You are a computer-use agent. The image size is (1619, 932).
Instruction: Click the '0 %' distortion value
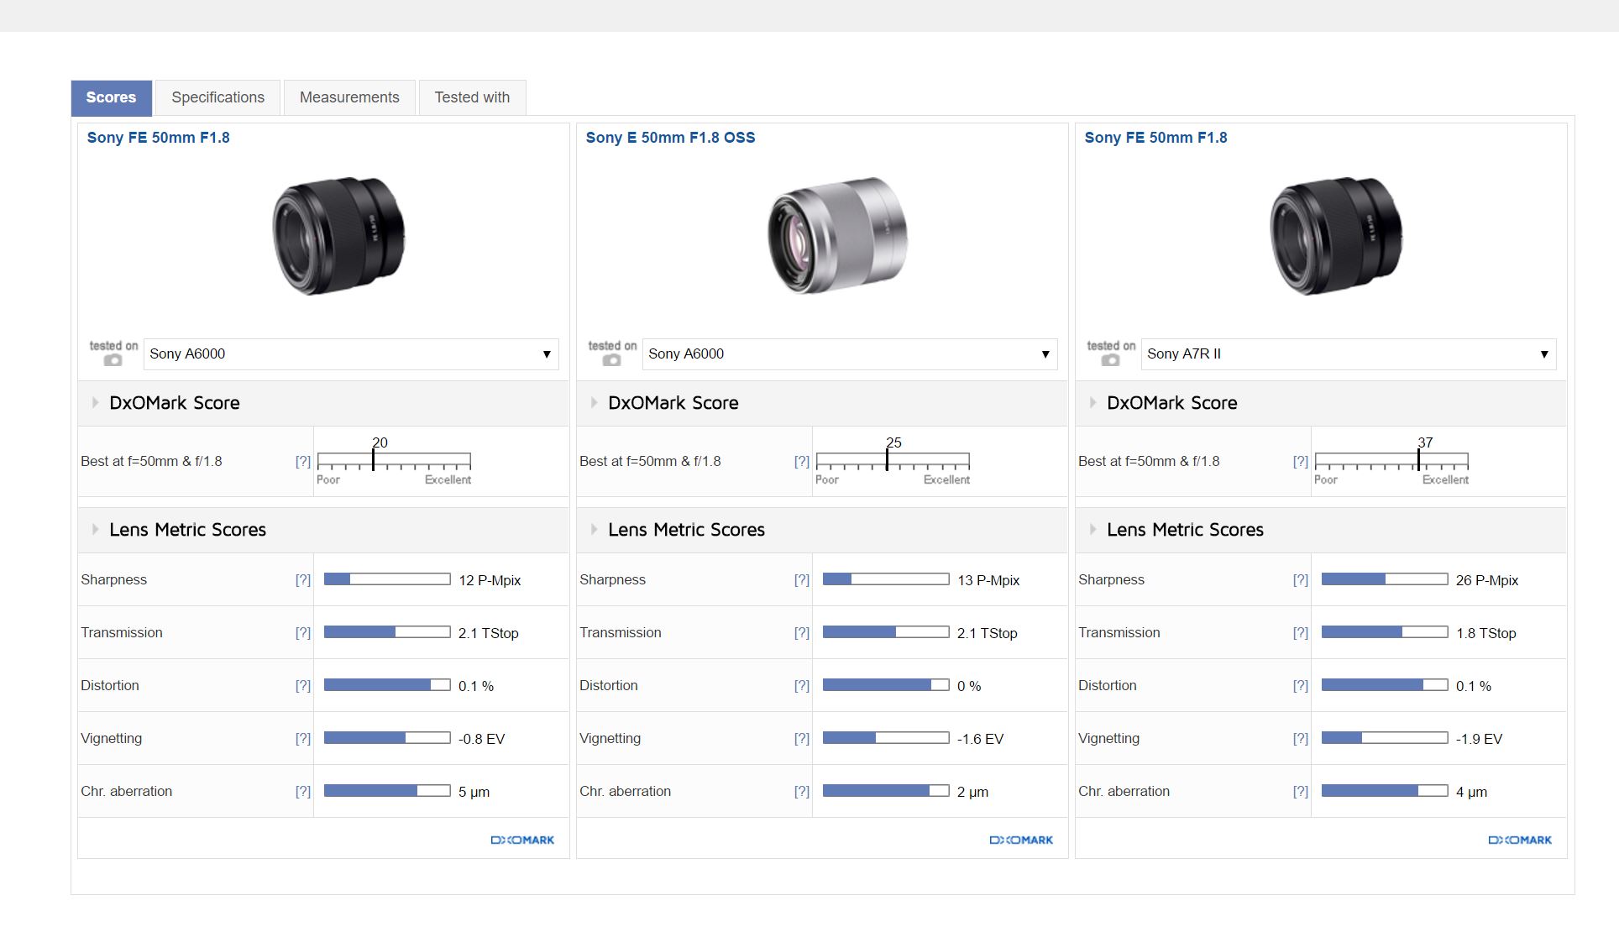(x=969, y=687)
